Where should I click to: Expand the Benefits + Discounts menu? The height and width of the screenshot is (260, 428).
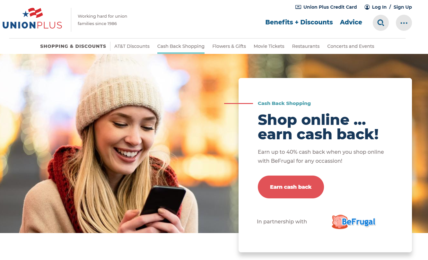click(299, 22)
